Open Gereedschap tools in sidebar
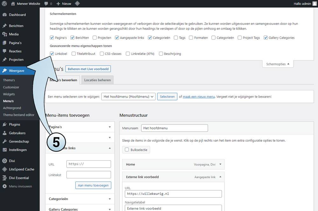This screenshot has width=318, height=211. (19, 142)
